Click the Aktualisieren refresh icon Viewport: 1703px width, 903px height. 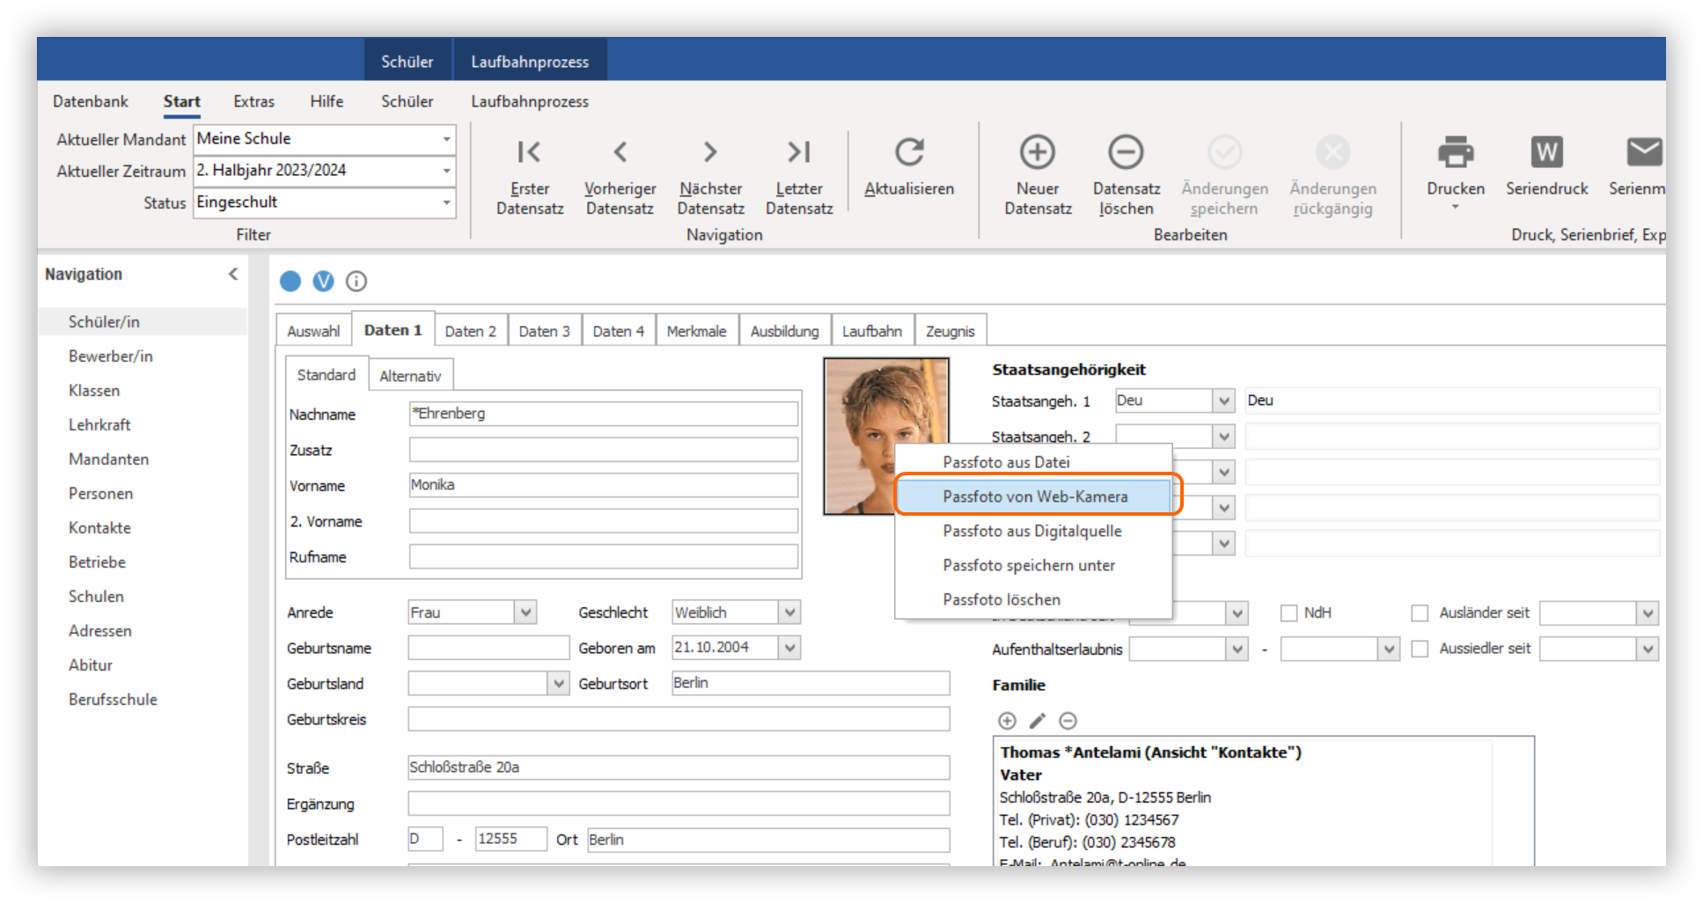909,152
